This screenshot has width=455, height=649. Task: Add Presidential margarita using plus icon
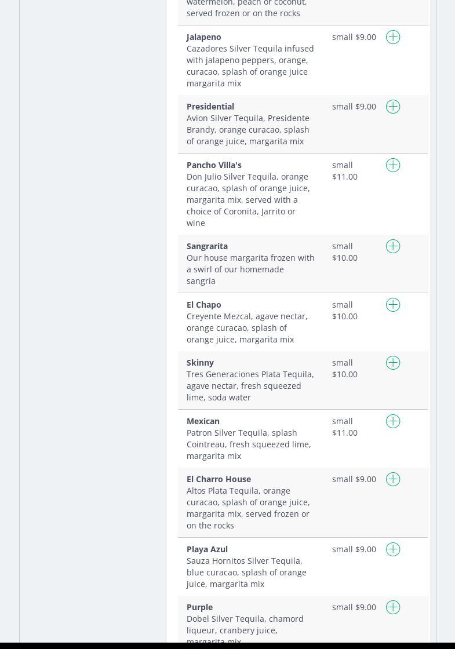point(393,107)
